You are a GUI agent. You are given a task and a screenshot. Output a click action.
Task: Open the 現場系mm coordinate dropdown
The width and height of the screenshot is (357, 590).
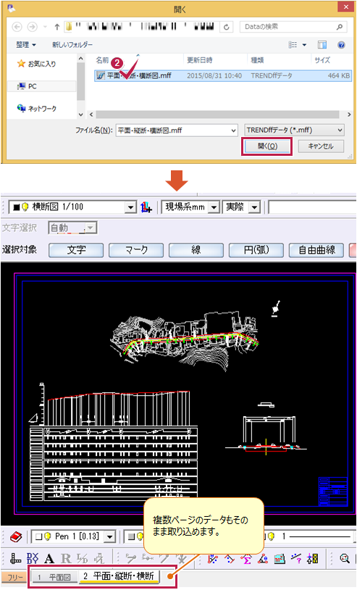tap(214, 207)
